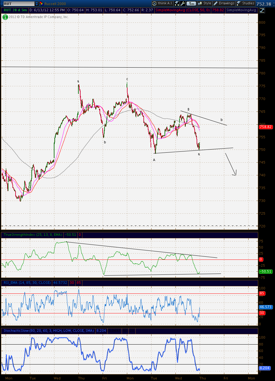This screenshot has height=381, width=275.
Task: Click the wave label B near 765
Action: coord(188,109)
